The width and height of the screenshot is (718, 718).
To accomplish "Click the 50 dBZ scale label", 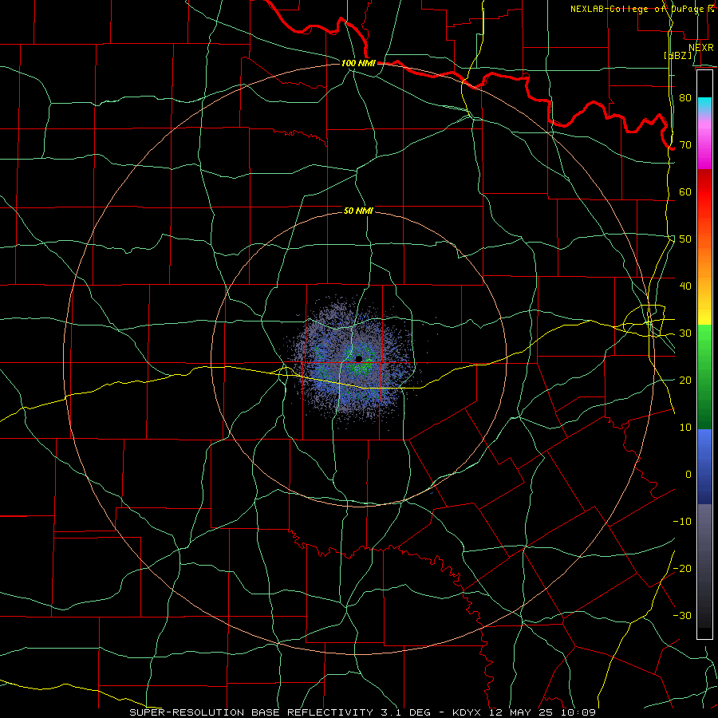I will [685, 239].
